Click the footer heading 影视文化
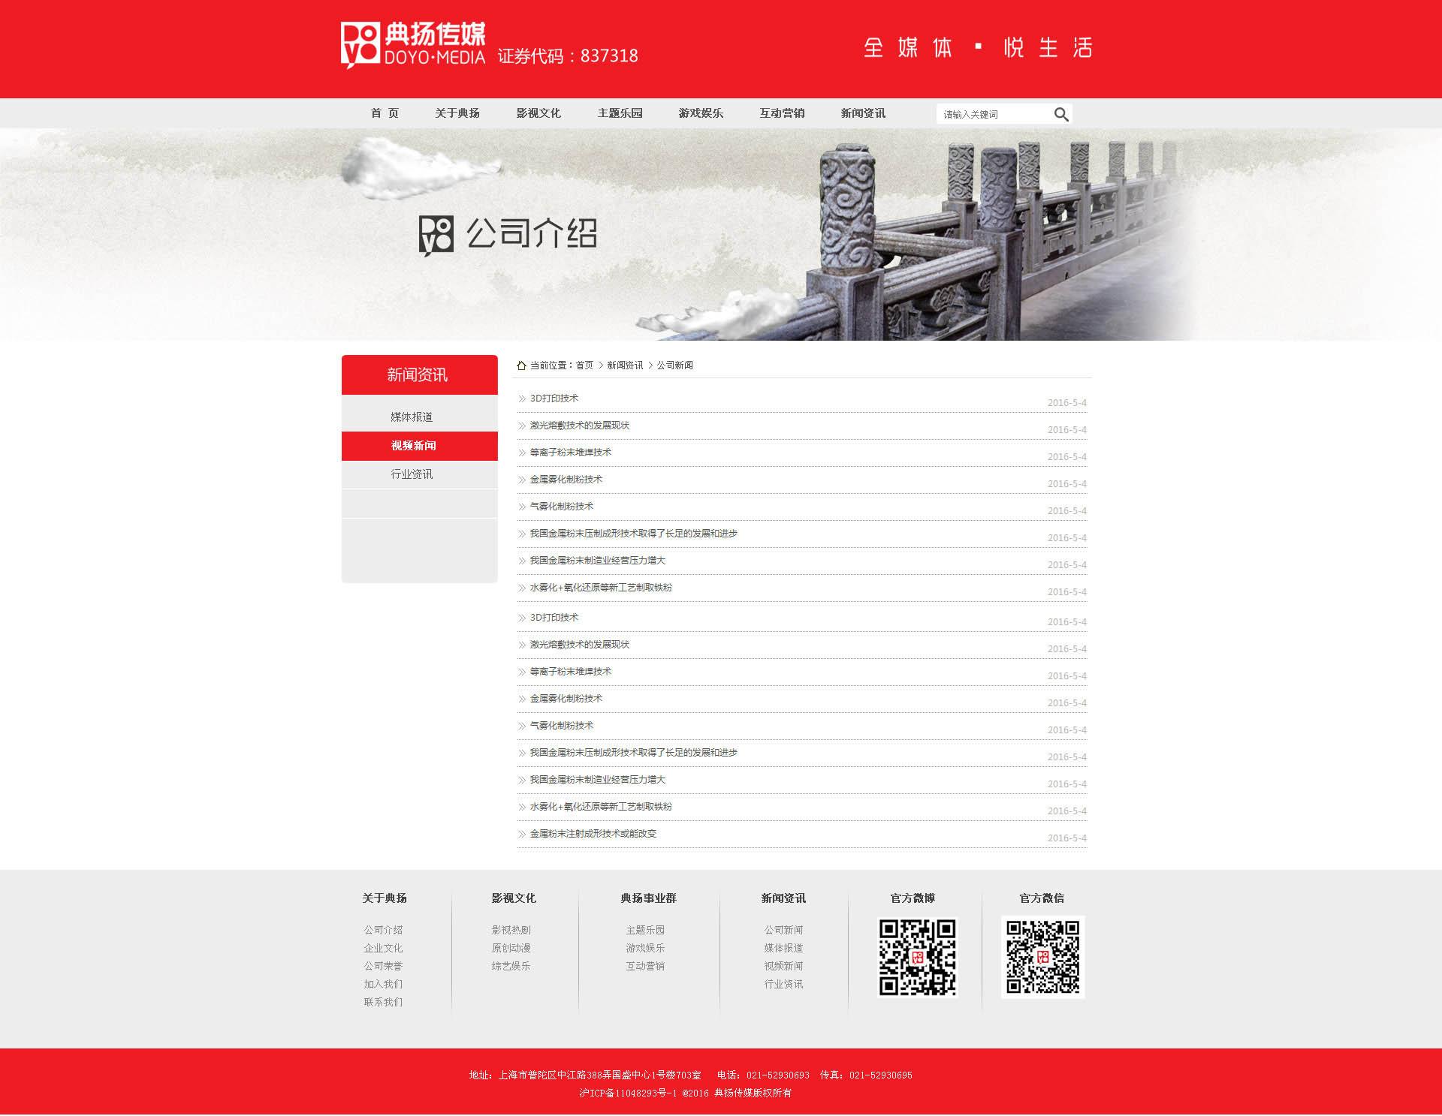The height and width of the screenshot is (1116, 1442). (514, 898)
